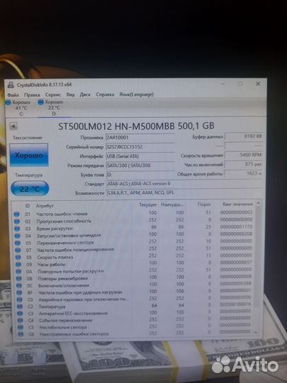Click status icon of attribute C6 row

point(21,334)
